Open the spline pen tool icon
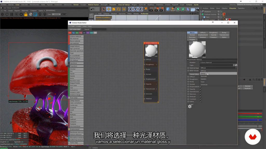266x149 pixels. click(x=173, y=9)
